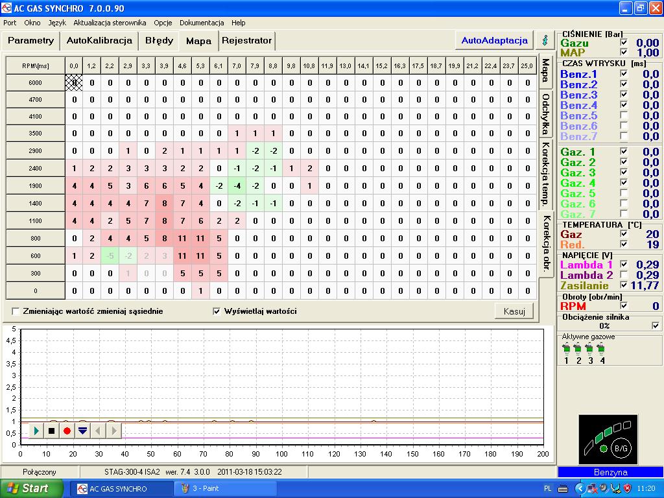Click the play button in recorder controls
Image resolution: width=664 pixels, height=498 pixels.
click(36, 431)
